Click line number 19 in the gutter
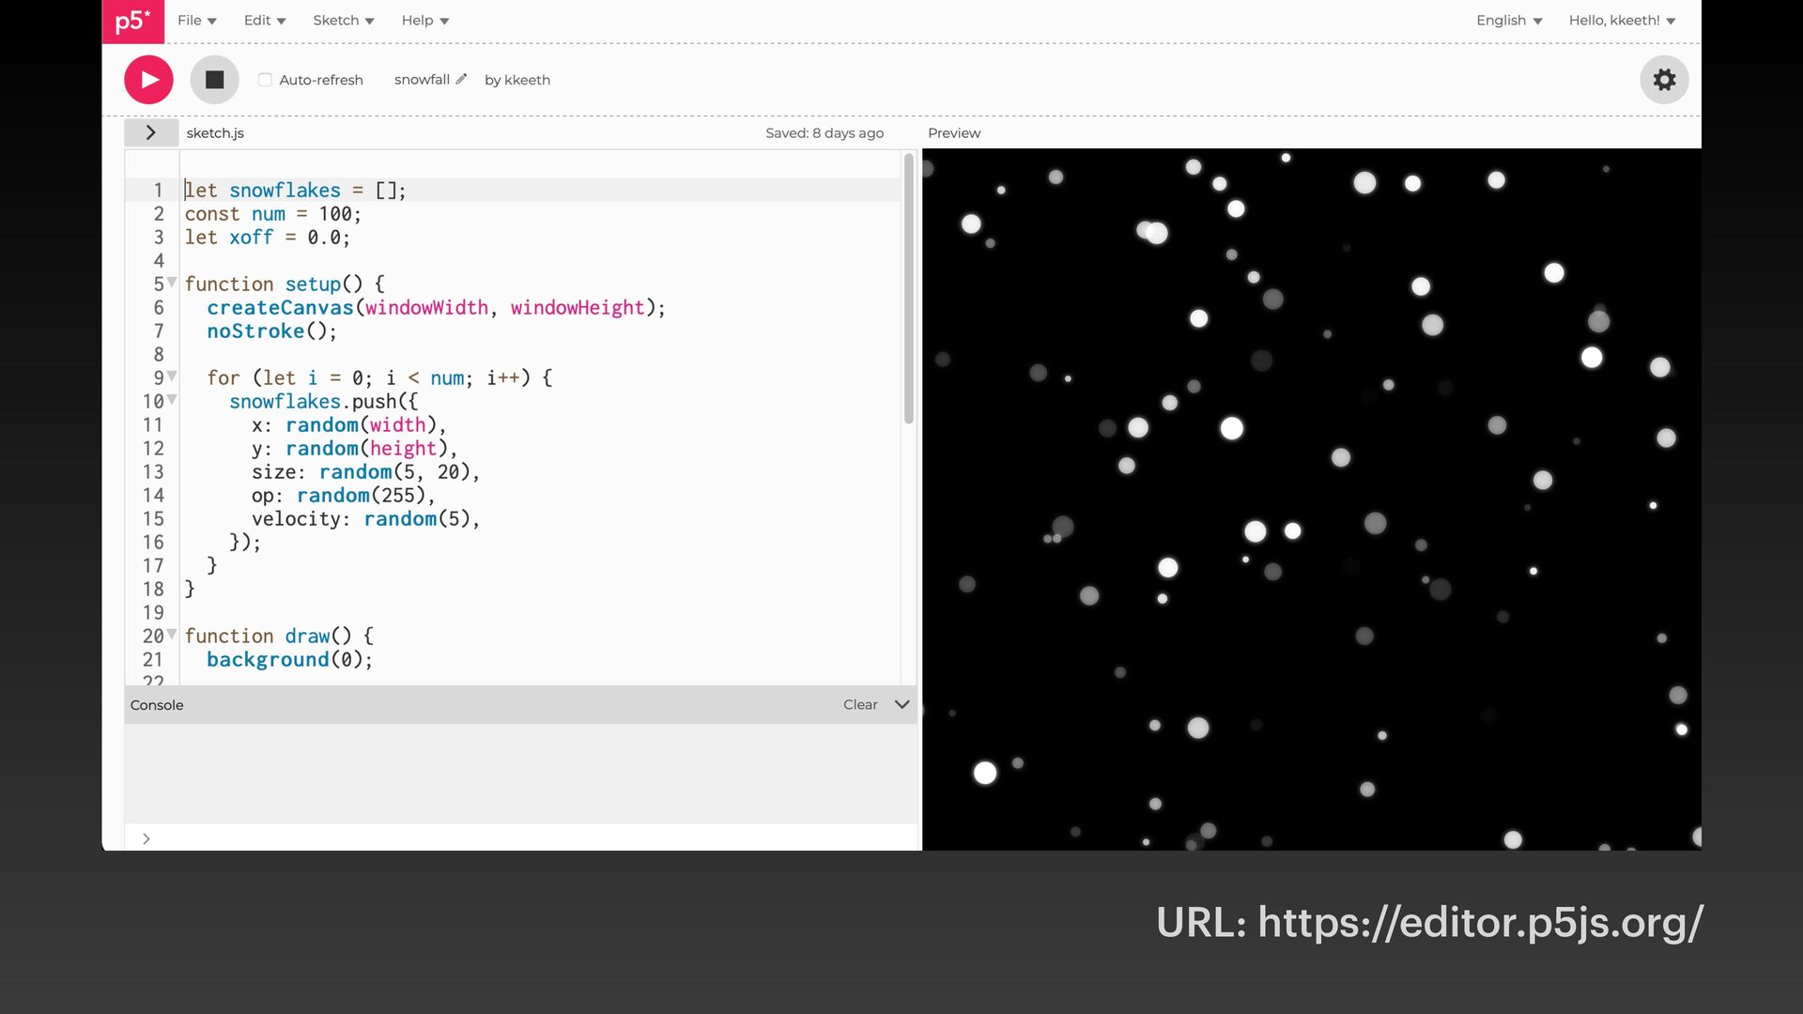 coord(153,612)
